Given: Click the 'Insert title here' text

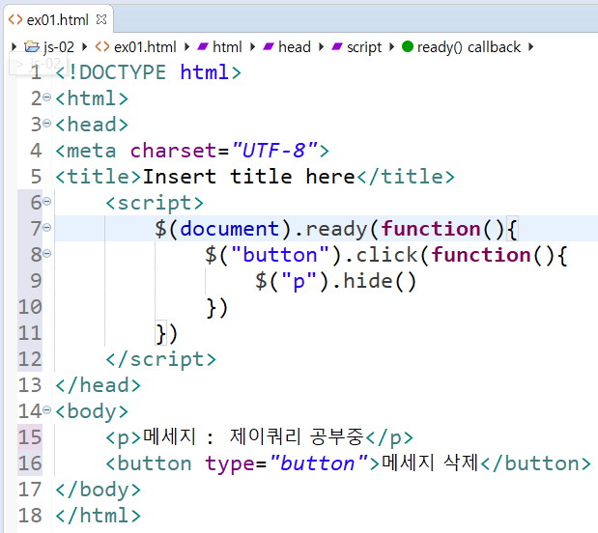Looking at the screenshot, I should coord(249,177).
